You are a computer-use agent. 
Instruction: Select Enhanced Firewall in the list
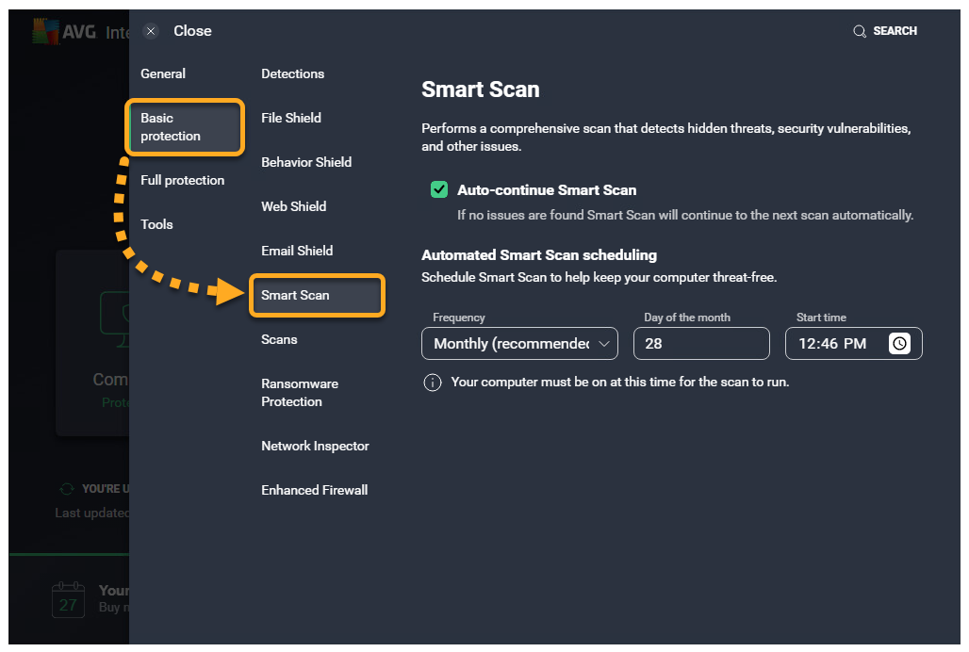314,490
